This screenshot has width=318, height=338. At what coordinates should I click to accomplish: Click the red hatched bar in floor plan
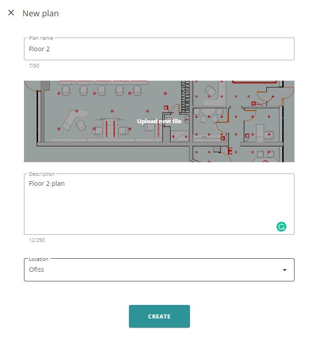click(254, 82)
